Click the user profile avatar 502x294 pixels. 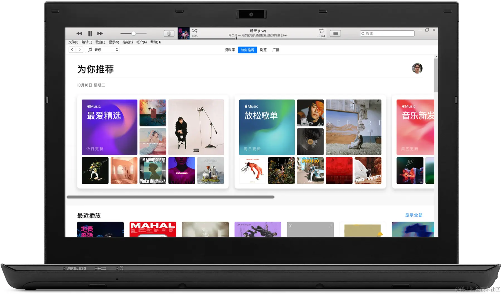click(x=417, y=68)
